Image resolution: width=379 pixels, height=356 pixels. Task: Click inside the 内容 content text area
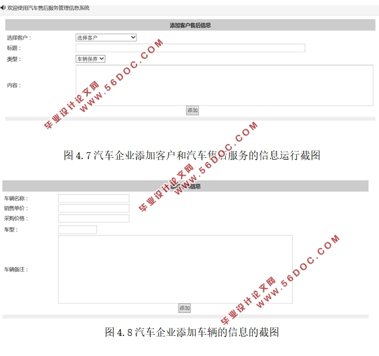tap(224, 85)
